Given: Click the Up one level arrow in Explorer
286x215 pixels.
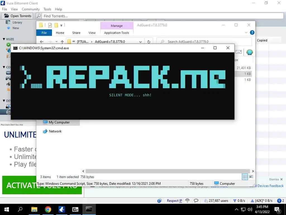Looking at the screenshot, I should coord(62,42).
